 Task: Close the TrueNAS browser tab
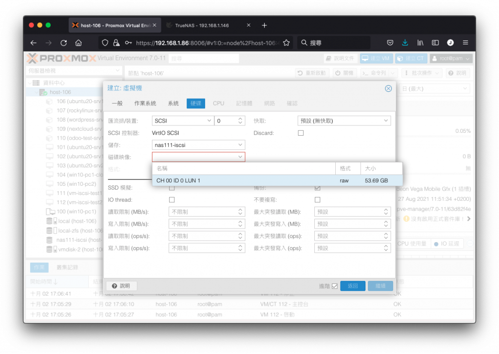(249, 25)
